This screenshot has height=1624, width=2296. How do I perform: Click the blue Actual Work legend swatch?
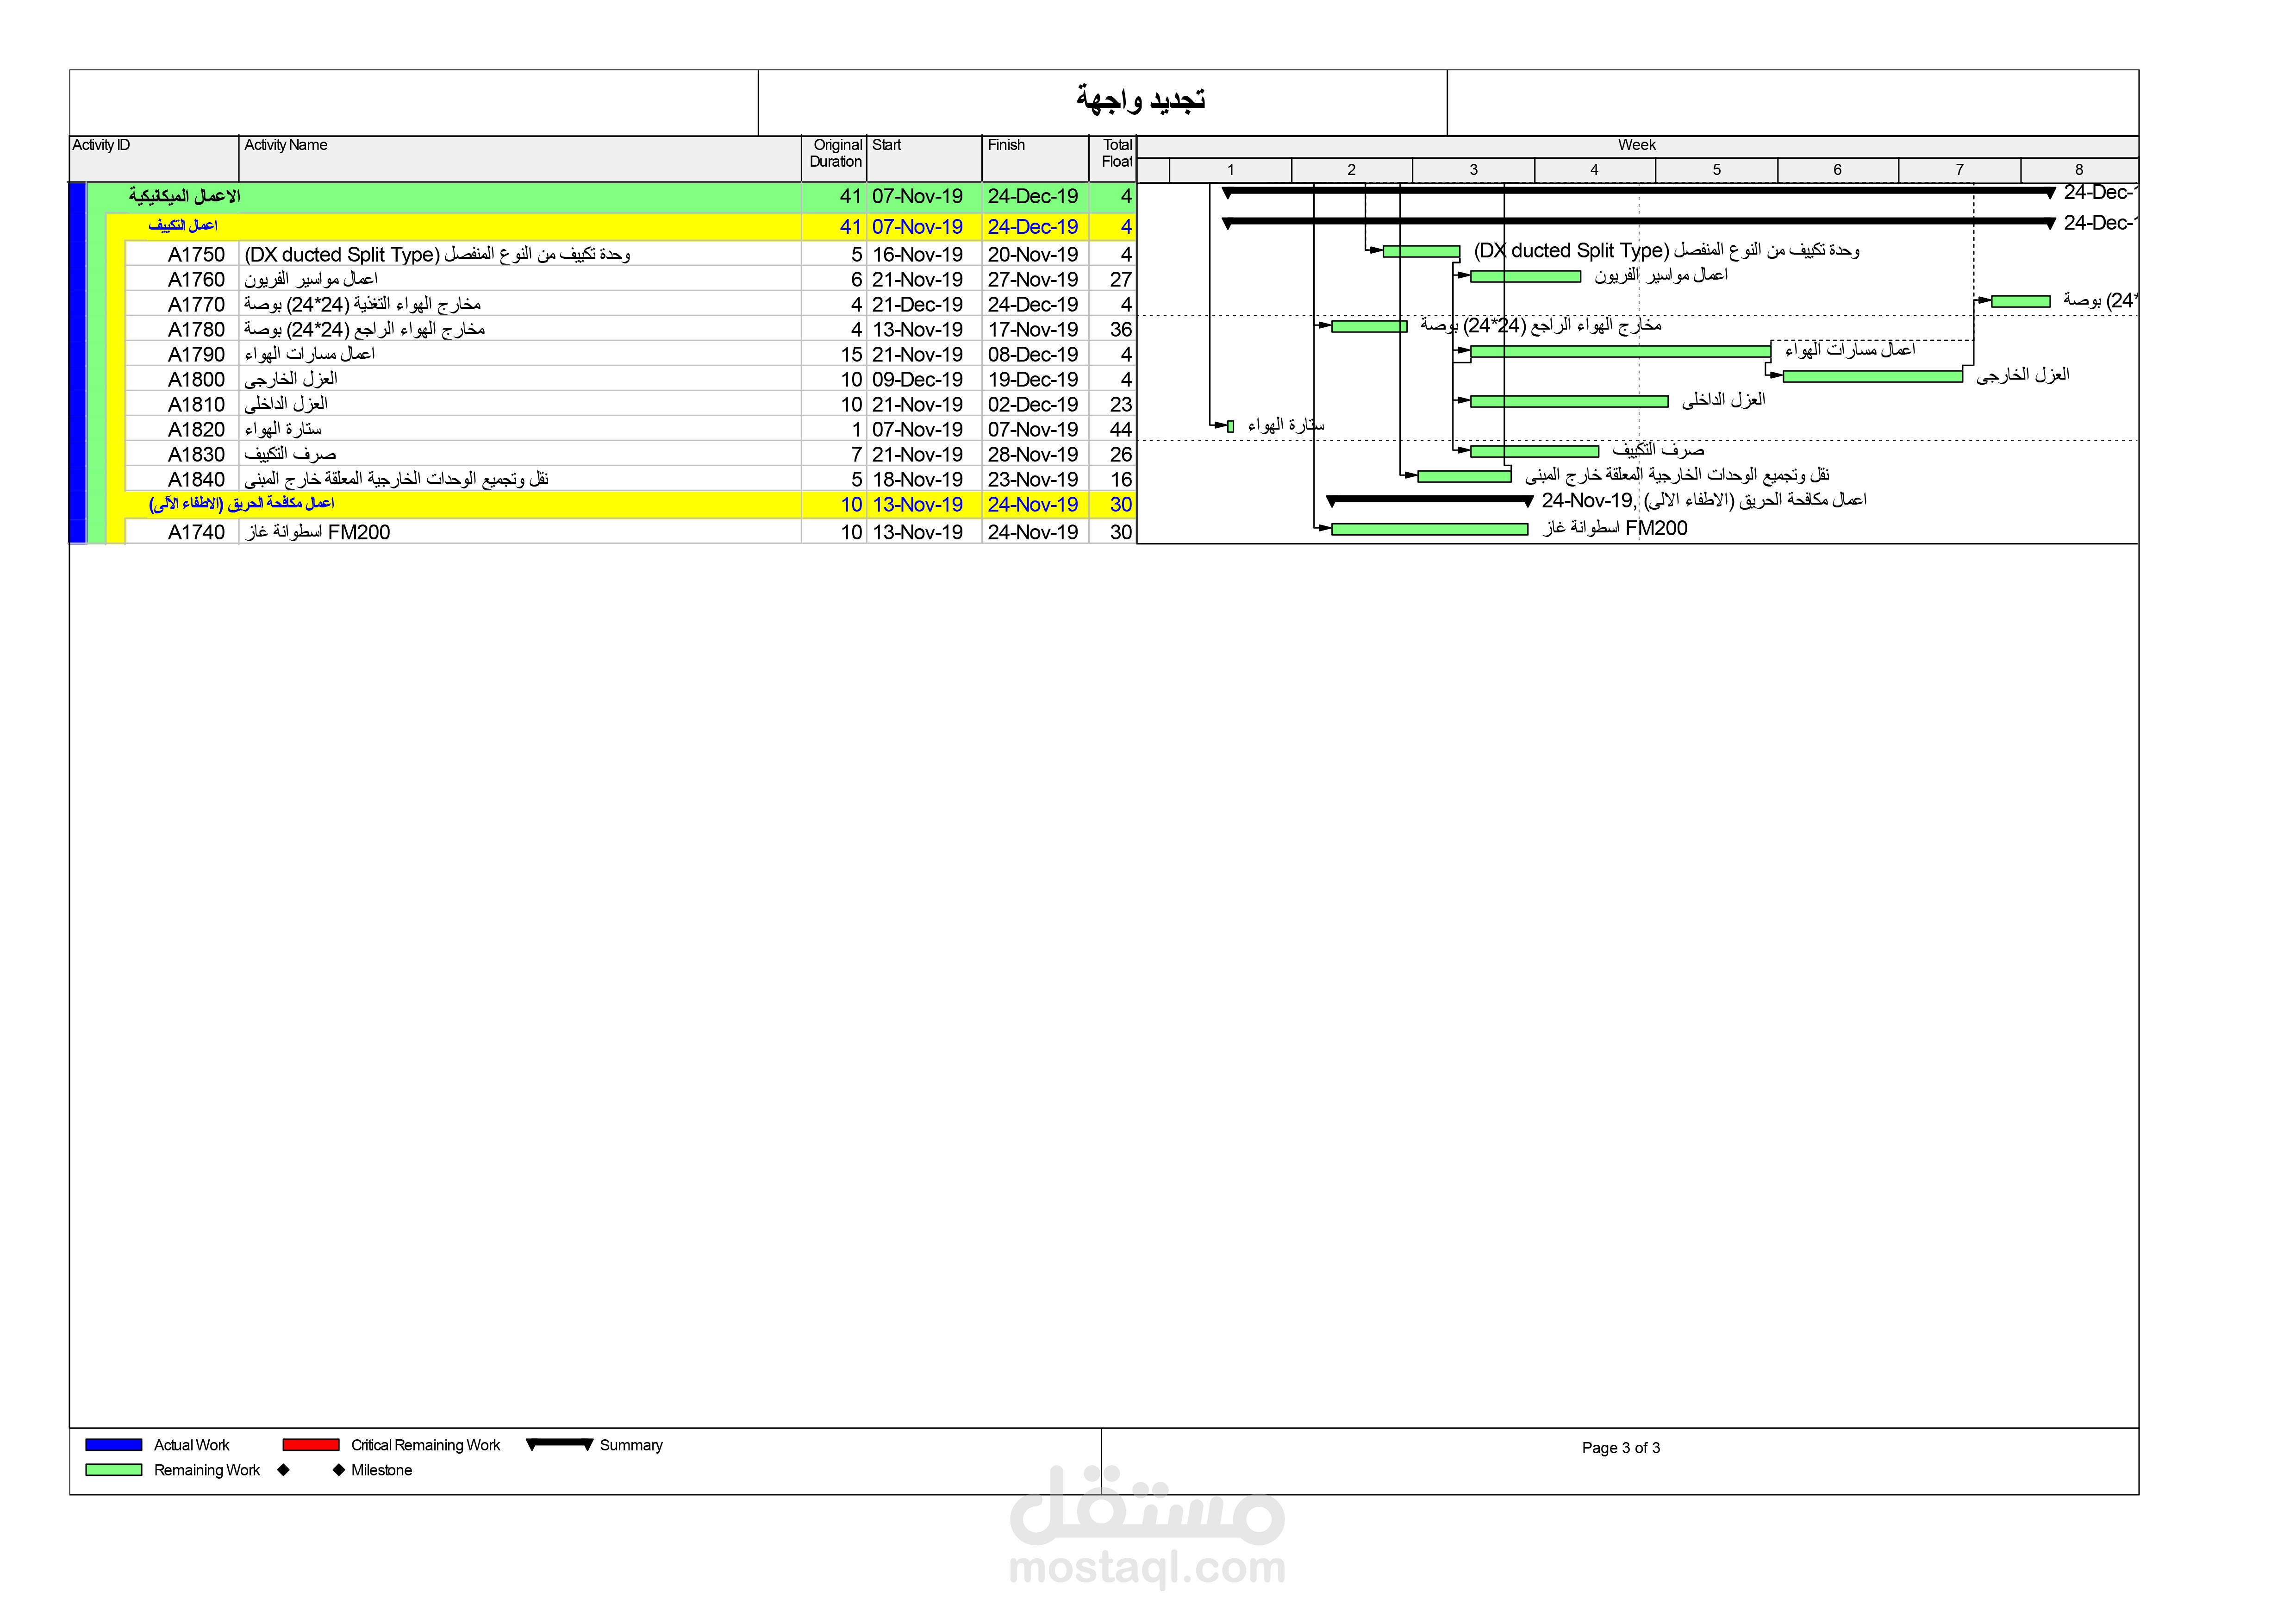113,1445
